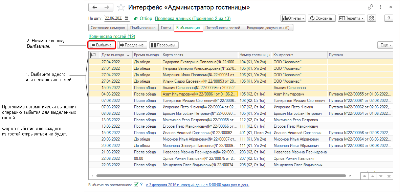
Task: Expand the Еще menu
Action: pyautogui.click(x=385, y=45)
